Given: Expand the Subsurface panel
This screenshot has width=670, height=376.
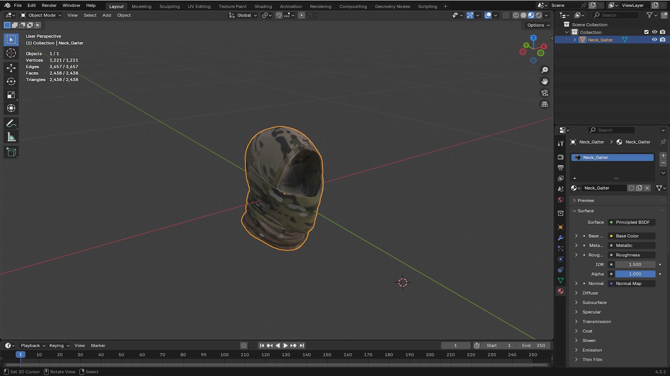Looking at the screenshot, I should pos(594,302).
